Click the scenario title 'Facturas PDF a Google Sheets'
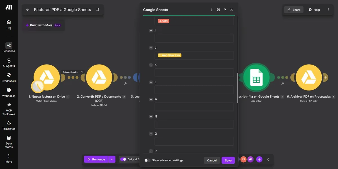Viewport: 338px width, 169px height. pyautogui.click(x=63, y=10)
